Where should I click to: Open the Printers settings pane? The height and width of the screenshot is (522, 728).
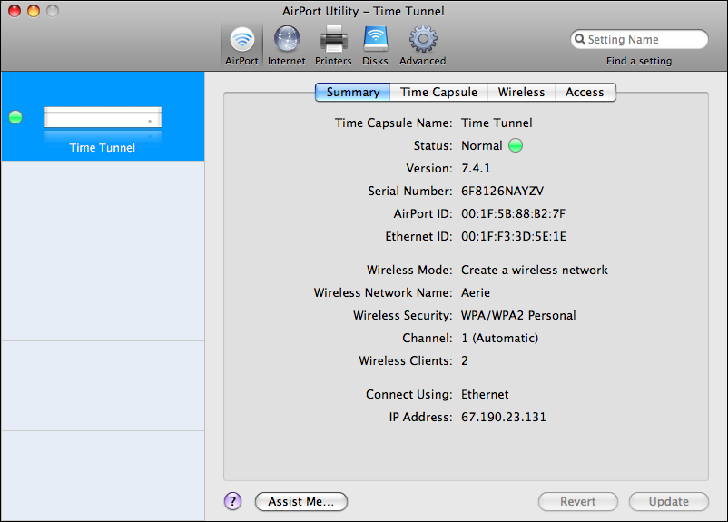pyautogui.click(x=333, y=46)
